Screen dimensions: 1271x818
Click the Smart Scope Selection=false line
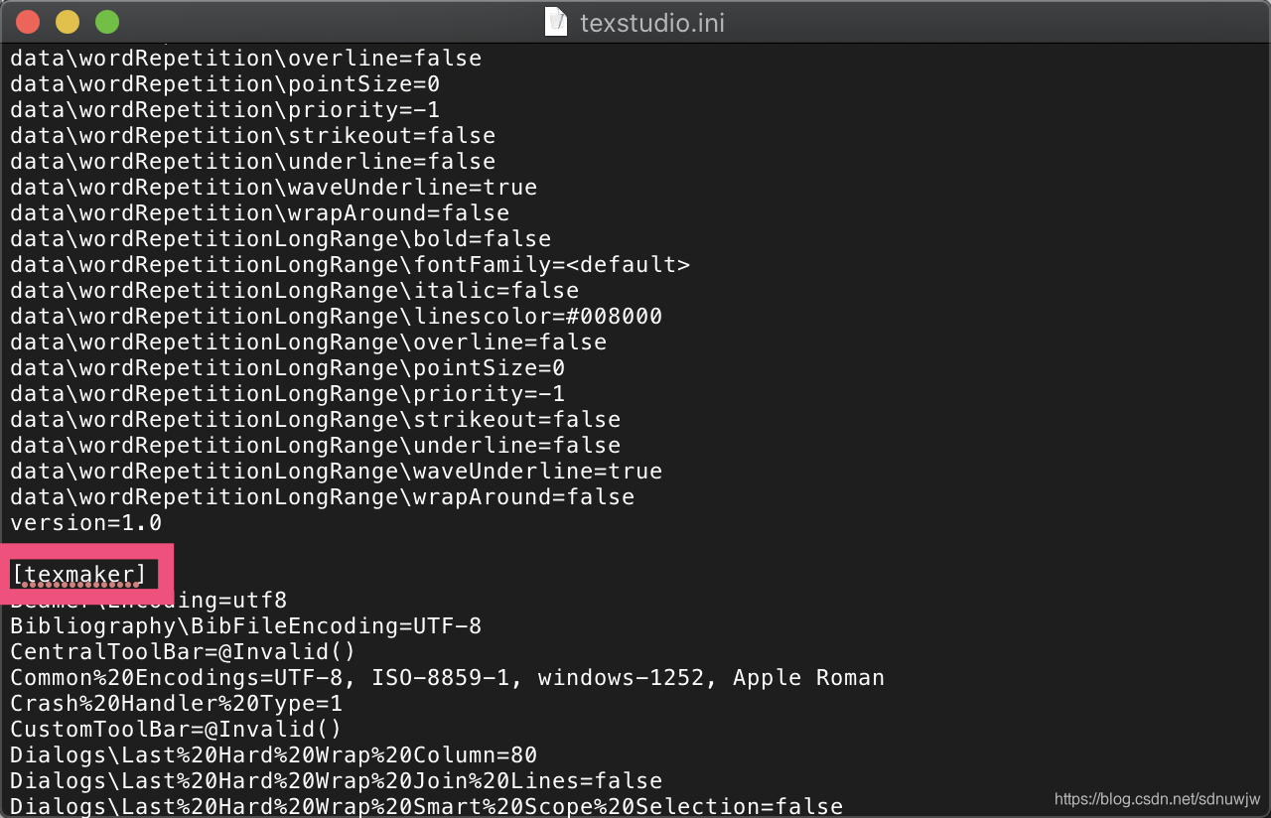(426, 806)
